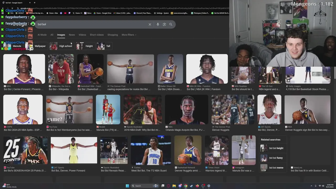
Task: Open clock and date in taskbar
Action: [330, 186]
